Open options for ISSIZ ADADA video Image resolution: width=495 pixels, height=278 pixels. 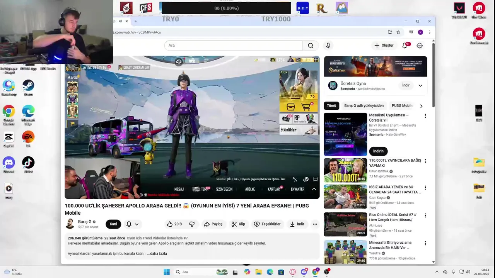(425, 188)
